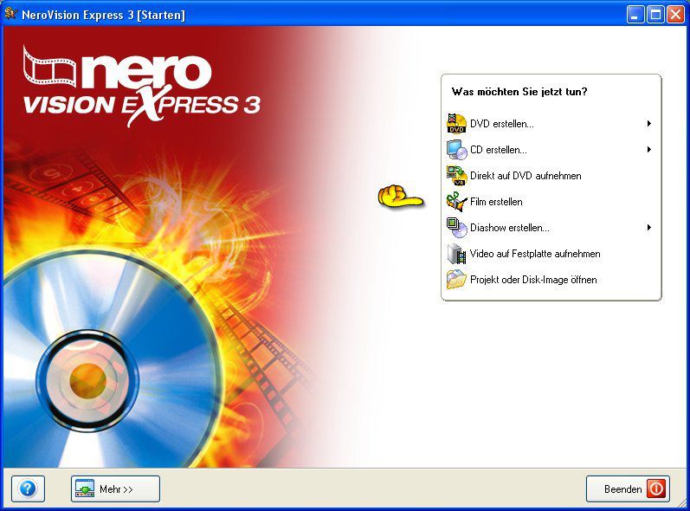Click the Film erstellen scissors icon

click(456, 202)
